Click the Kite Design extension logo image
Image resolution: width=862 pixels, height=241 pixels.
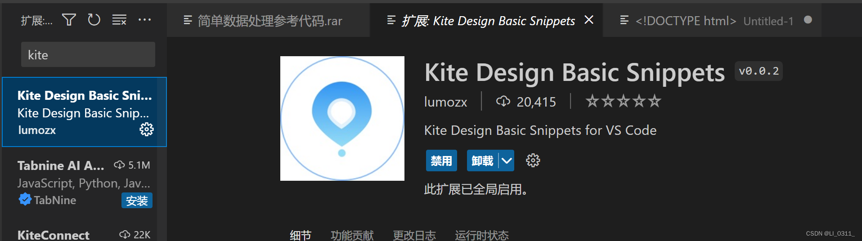342,118
